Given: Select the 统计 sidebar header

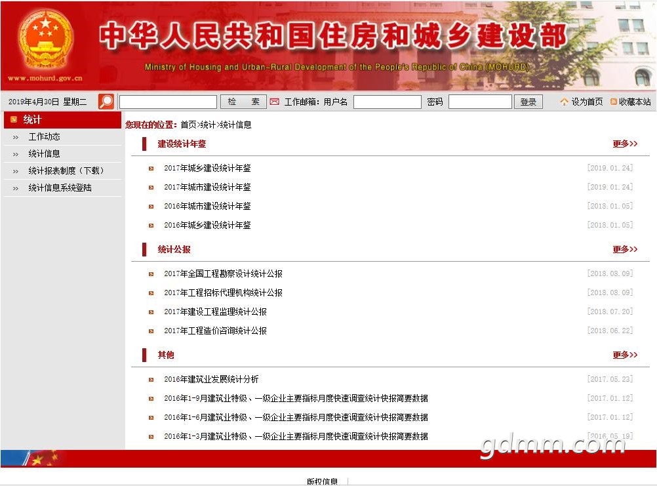Looking at the screenshot, I should coord(62,119).
